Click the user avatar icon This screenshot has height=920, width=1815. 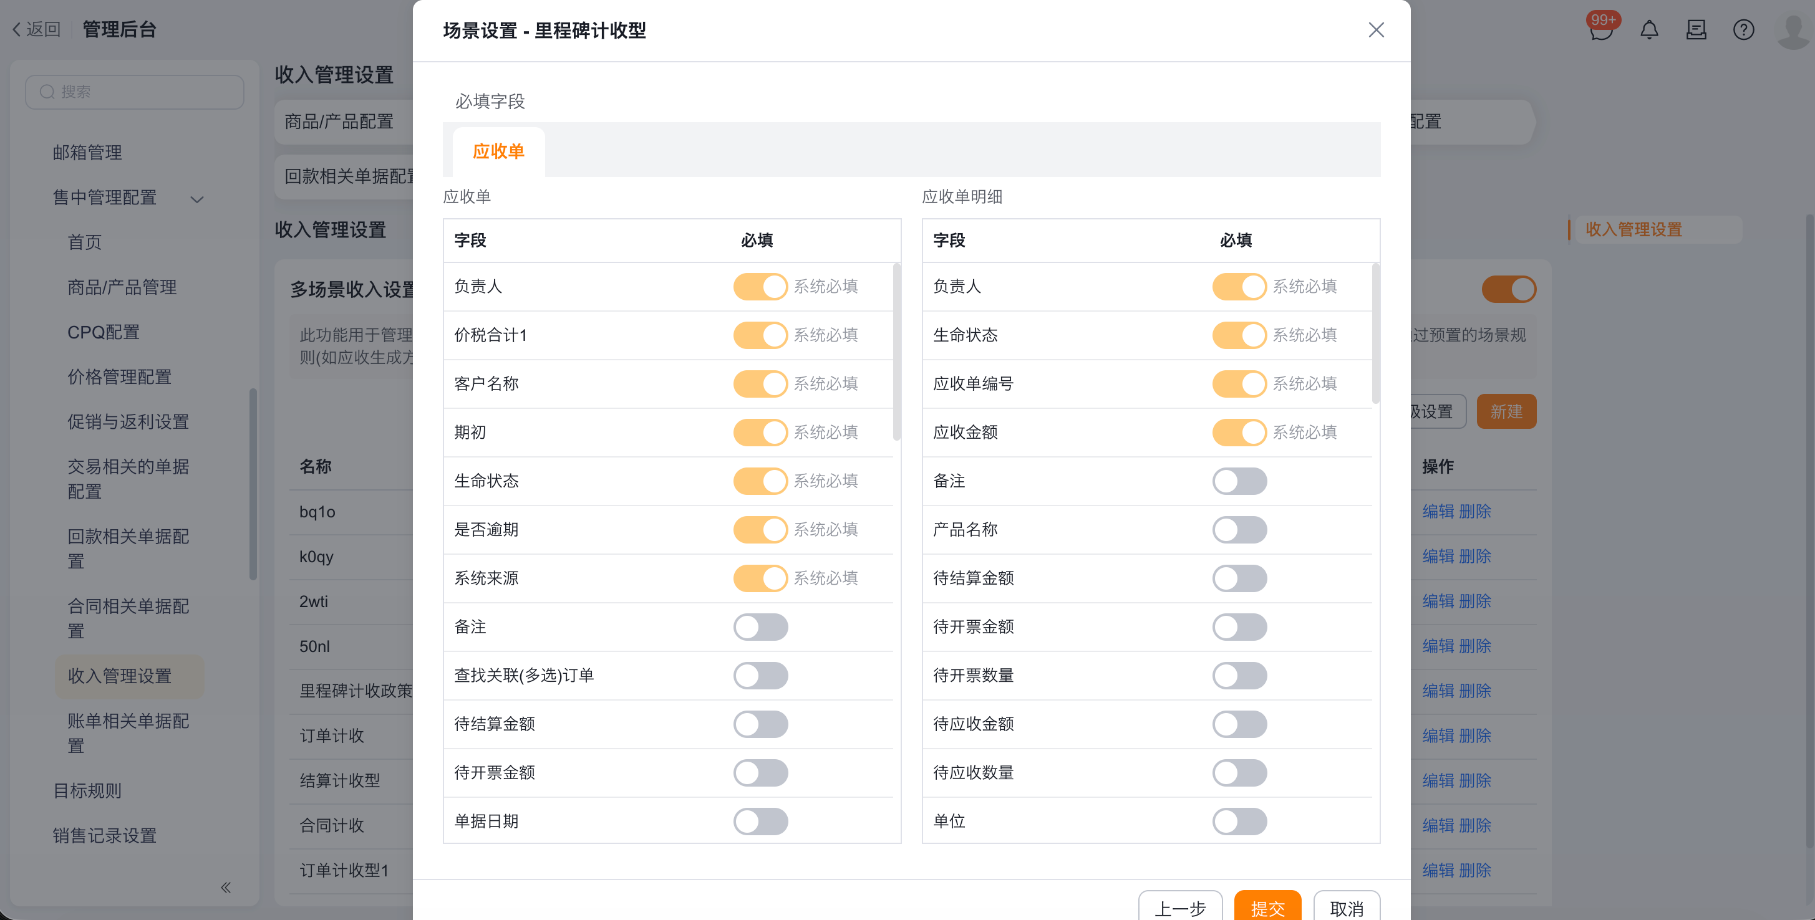point(1793,31)
